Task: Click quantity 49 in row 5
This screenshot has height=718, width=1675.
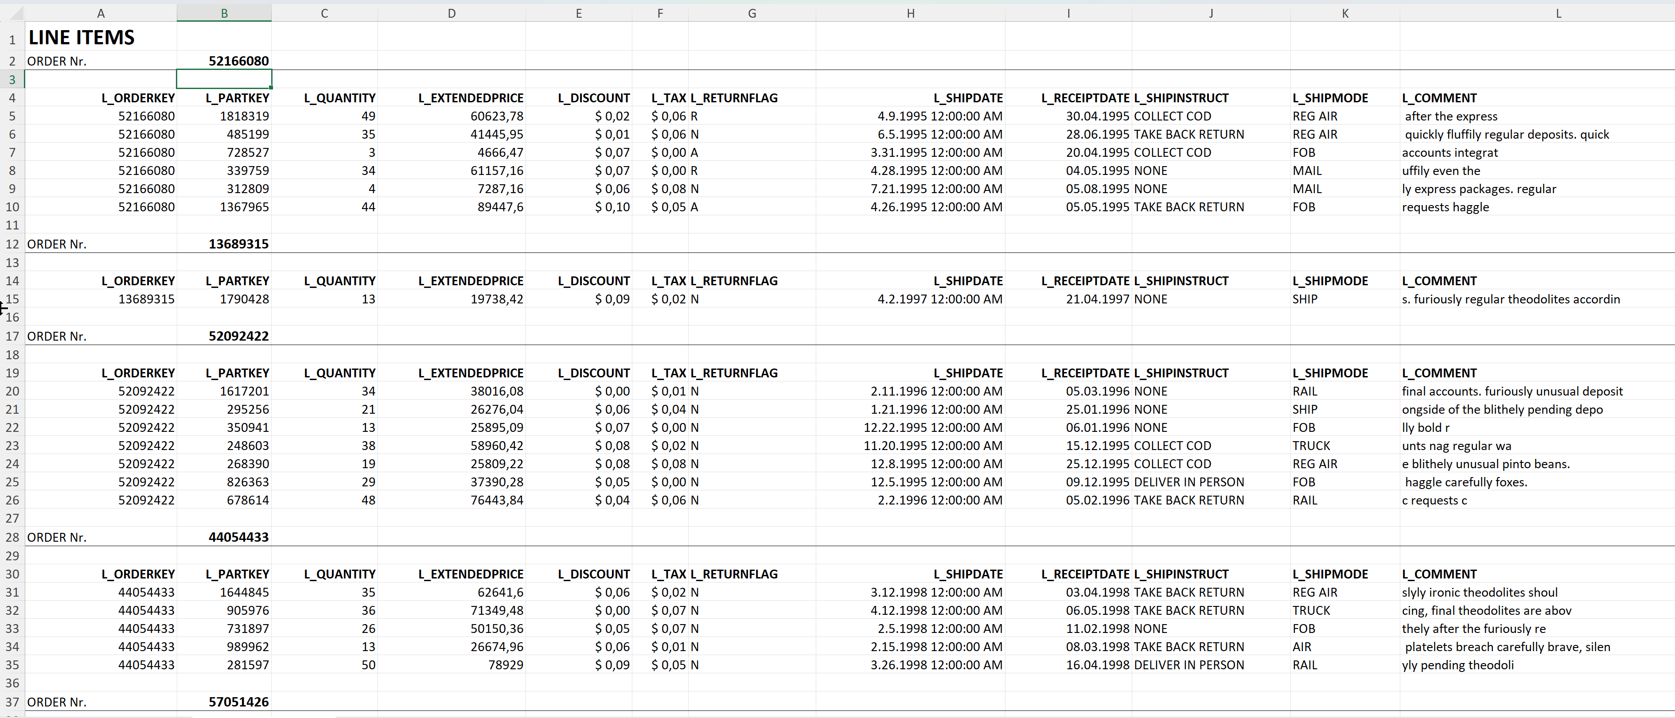Action: 368,116
